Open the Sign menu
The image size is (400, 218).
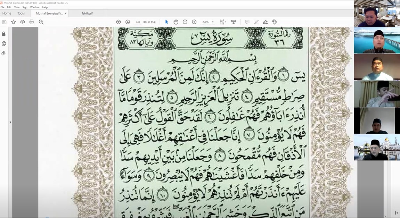click(x=25, y=7)
